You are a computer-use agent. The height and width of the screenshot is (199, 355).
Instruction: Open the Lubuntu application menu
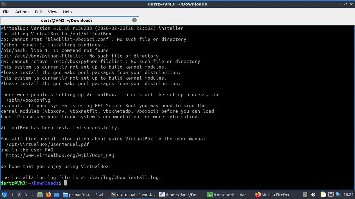click(x=4, y=195)
